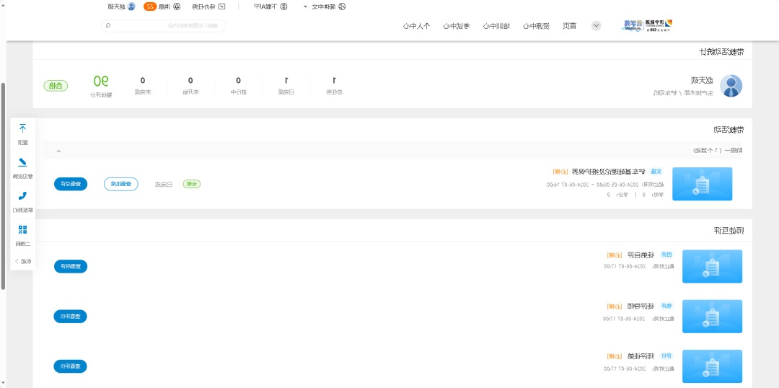The width and height of the screenshot is (779, 388).
Task: Switch to 培训中心 in navigation
Action: click(496, 26)
